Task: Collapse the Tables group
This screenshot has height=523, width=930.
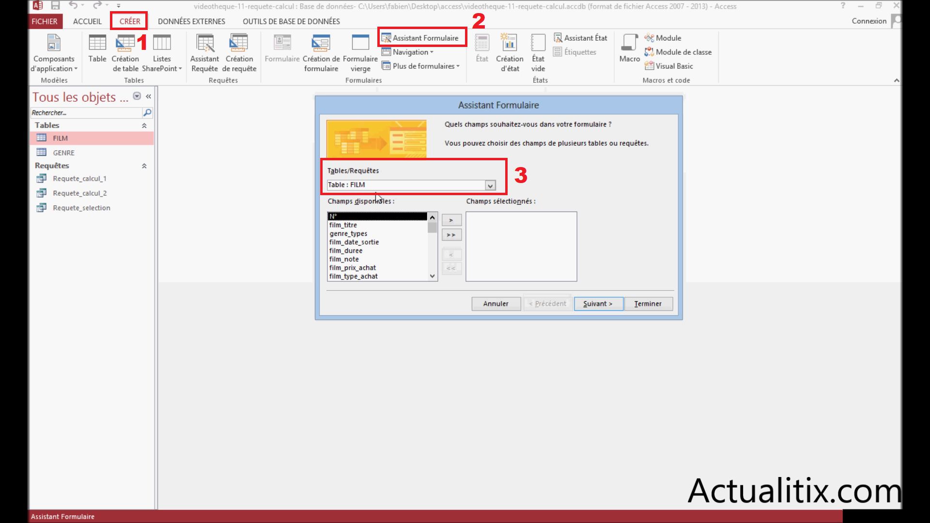Action: [144, 125]
